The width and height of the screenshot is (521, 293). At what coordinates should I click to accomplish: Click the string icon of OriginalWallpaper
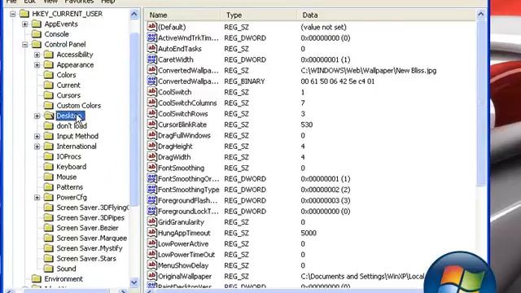click(x=152, y=276)
